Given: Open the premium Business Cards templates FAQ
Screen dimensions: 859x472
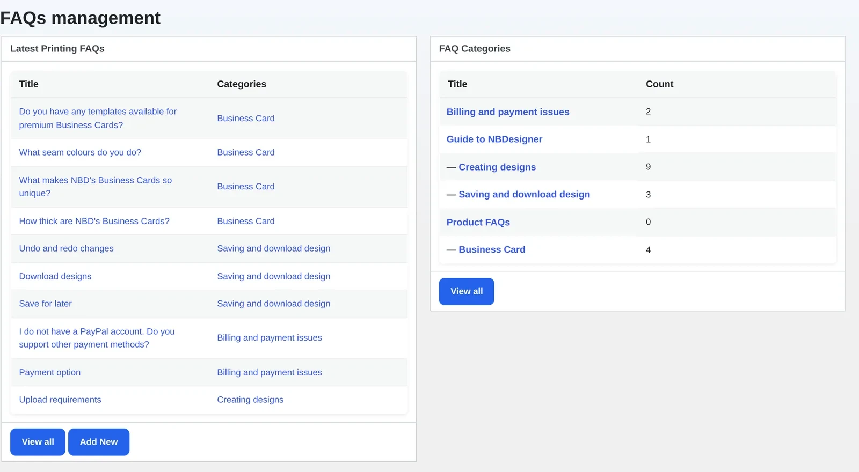Looking at the screenshot, I should (x=98, y=118).
